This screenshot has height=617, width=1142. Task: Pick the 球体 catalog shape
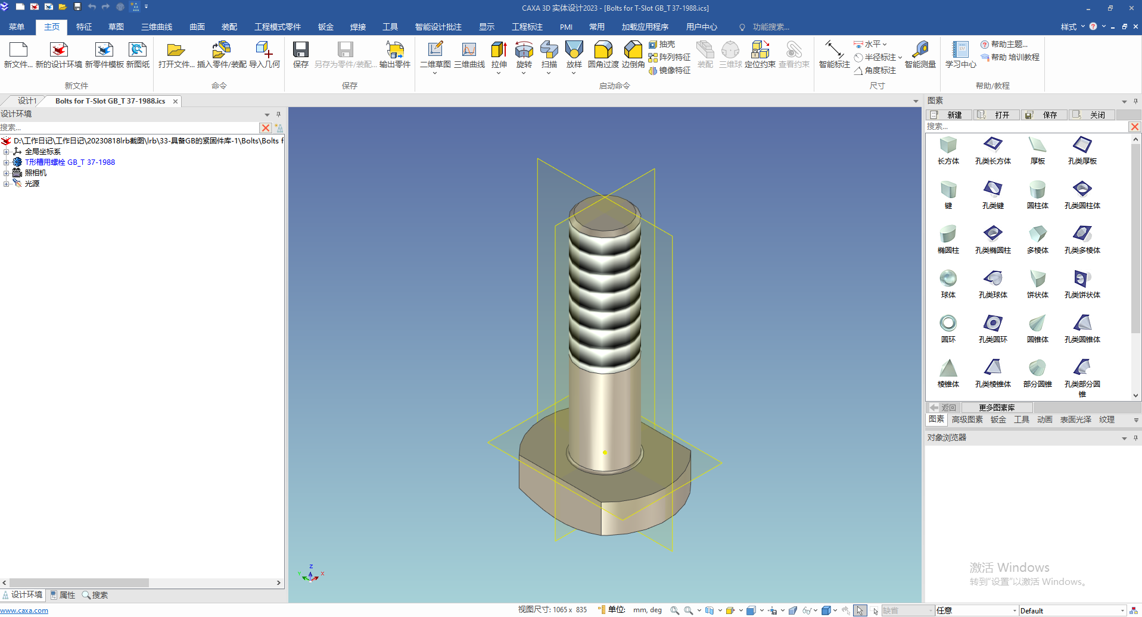[948, 284]
